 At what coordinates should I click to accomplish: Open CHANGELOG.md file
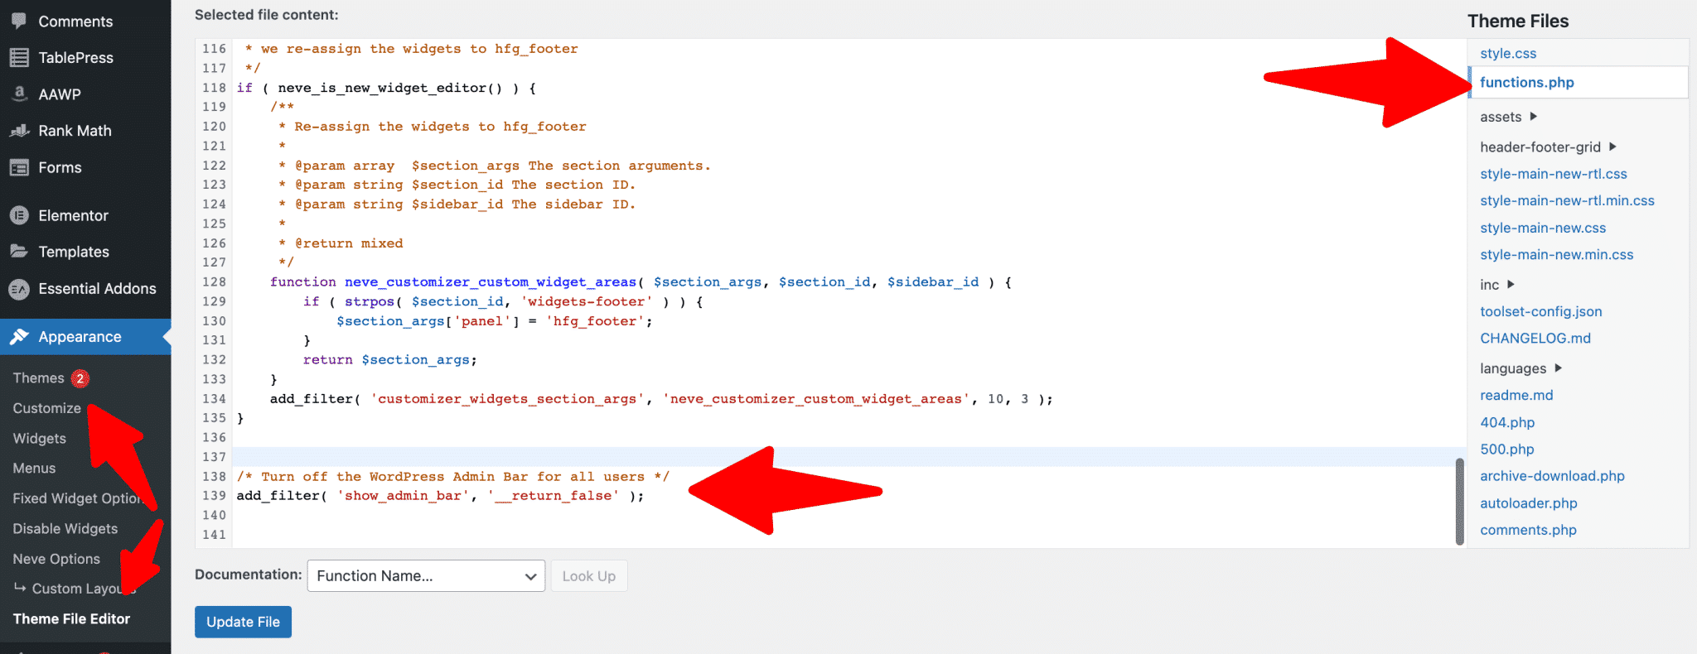1535,338
